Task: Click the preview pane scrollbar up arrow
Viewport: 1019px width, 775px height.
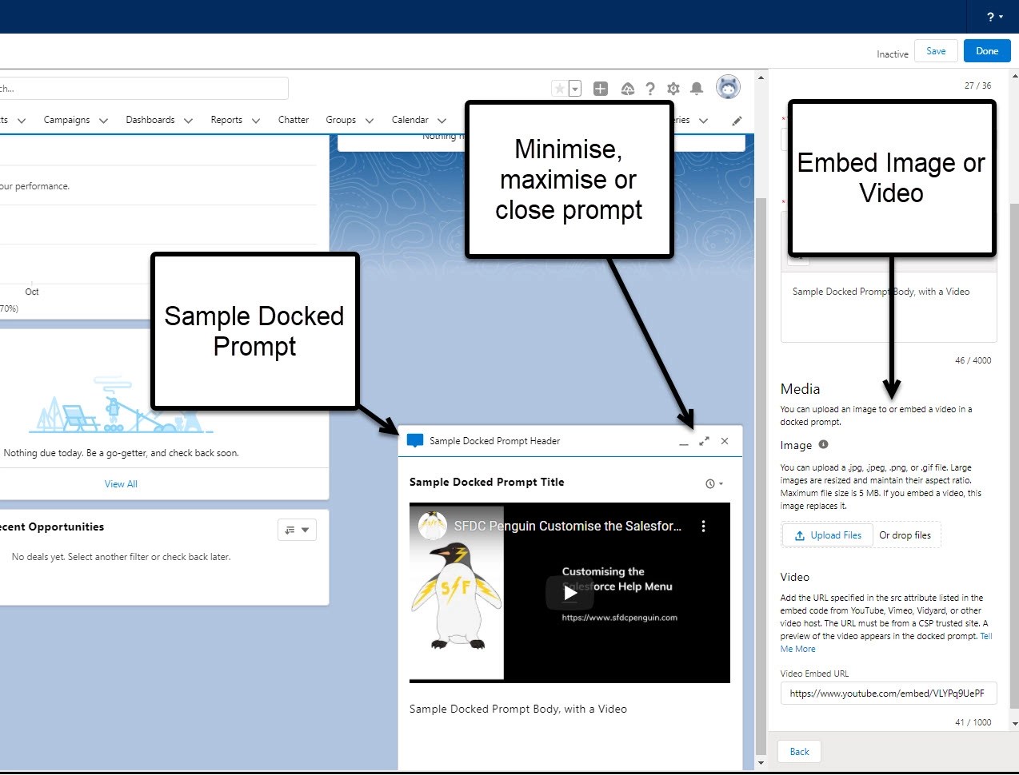Action: 761,77
